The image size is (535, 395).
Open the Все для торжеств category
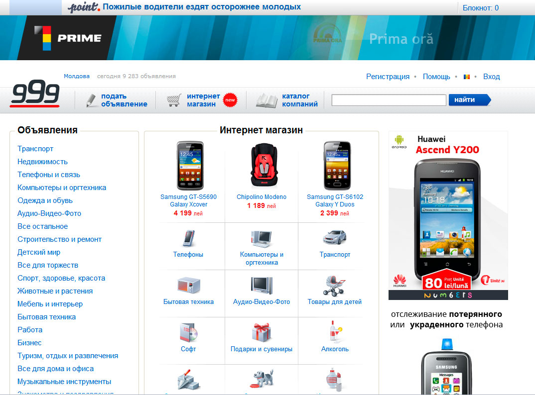pyautogui.click(x=48, y=266)
